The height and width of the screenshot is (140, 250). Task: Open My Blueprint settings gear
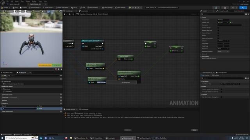coord(61,75)
